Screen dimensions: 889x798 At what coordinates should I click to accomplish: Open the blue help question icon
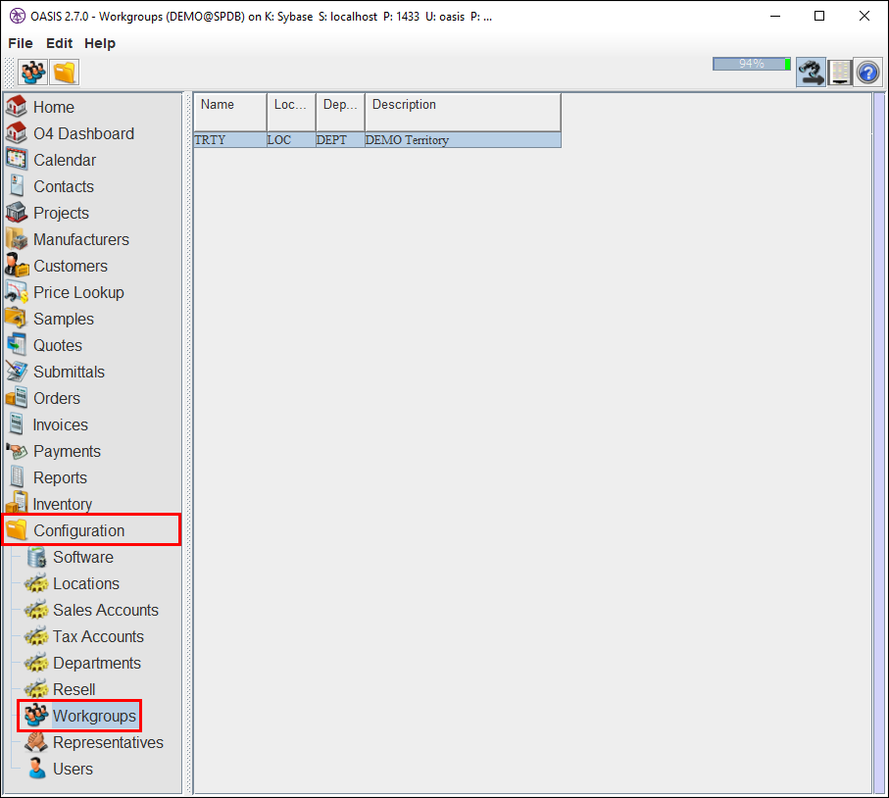pyautogui.click(x=868, y=72)
